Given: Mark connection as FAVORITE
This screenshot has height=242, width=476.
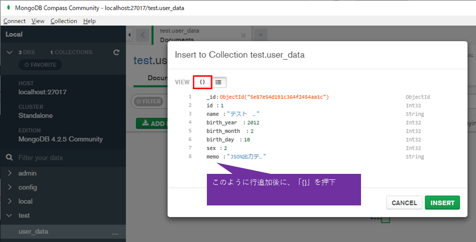Looking at the screenshot, I should pos(40,65).
